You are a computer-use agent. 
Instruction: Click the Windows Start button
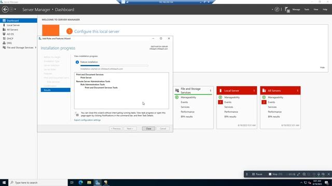4,182
